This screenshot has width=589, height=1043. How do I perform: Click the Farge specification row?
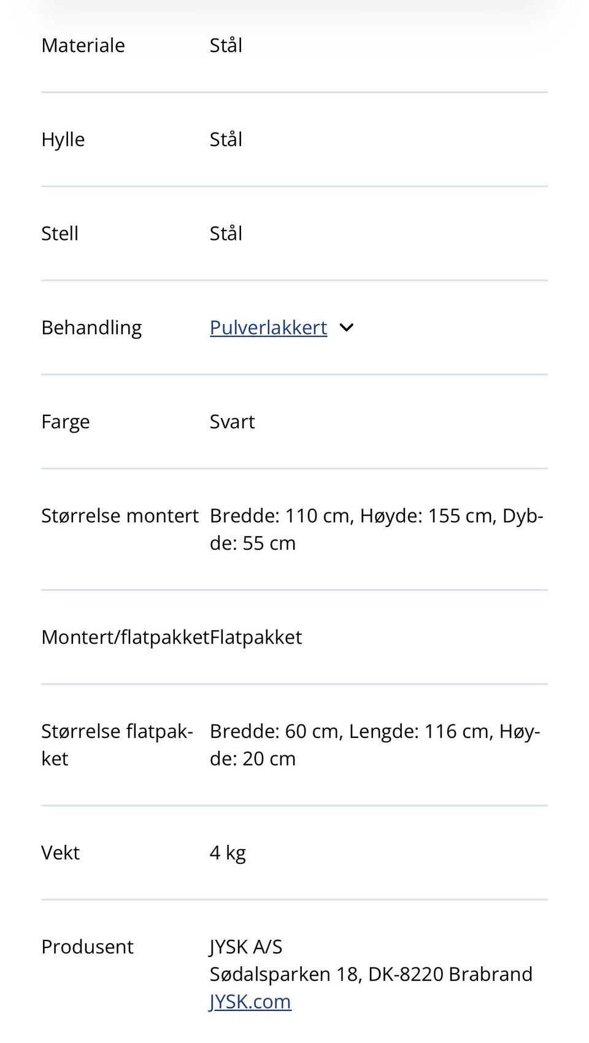pyautogui.click(x=65, y=421)
